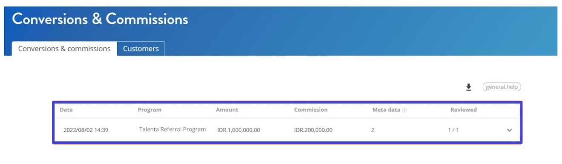This screenshot has height=164, width=562.
Task: Open the general.help button
Action: tap(501, 87)
